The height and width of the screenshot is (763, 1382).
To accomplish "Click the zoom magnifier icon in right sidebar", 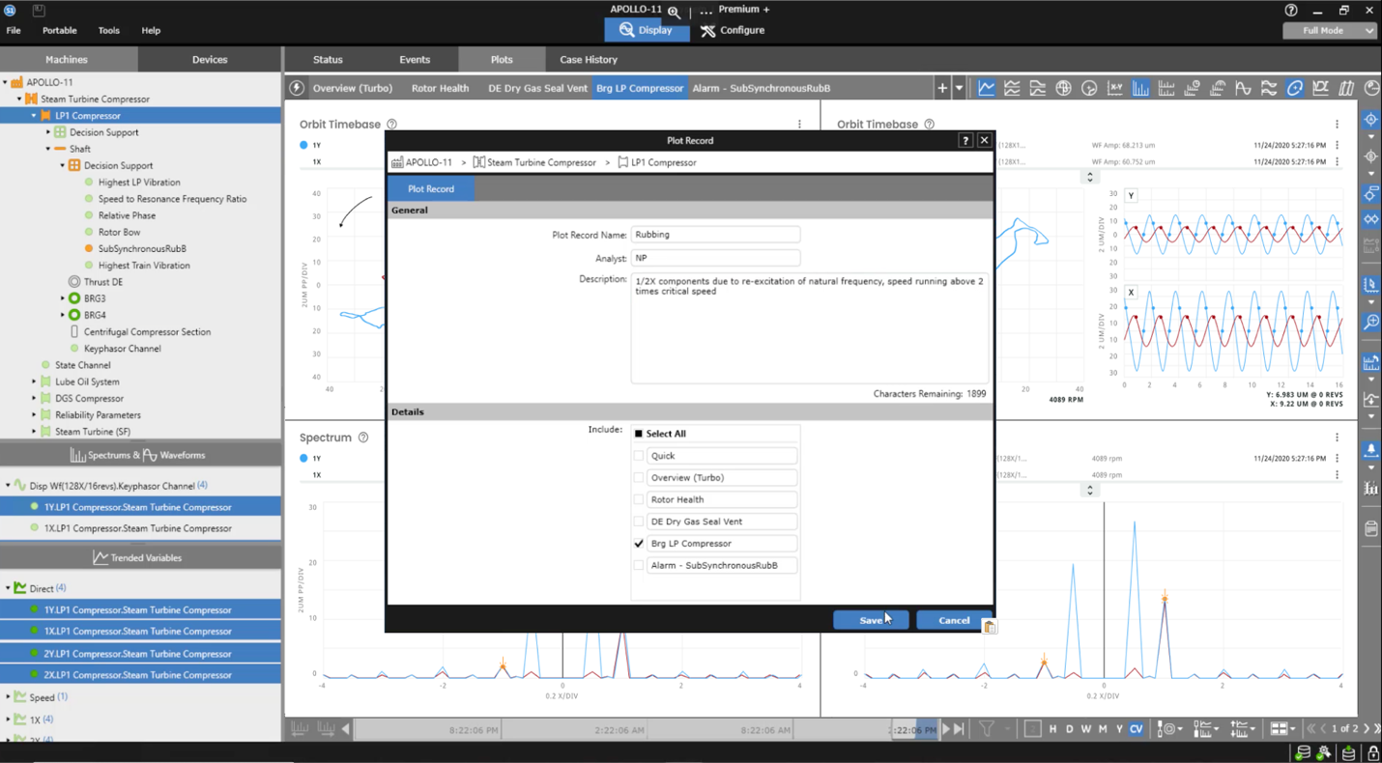I will point(1370,322).
